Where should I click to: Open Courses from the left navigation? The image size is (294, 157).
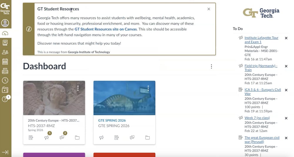pos(5,43)
